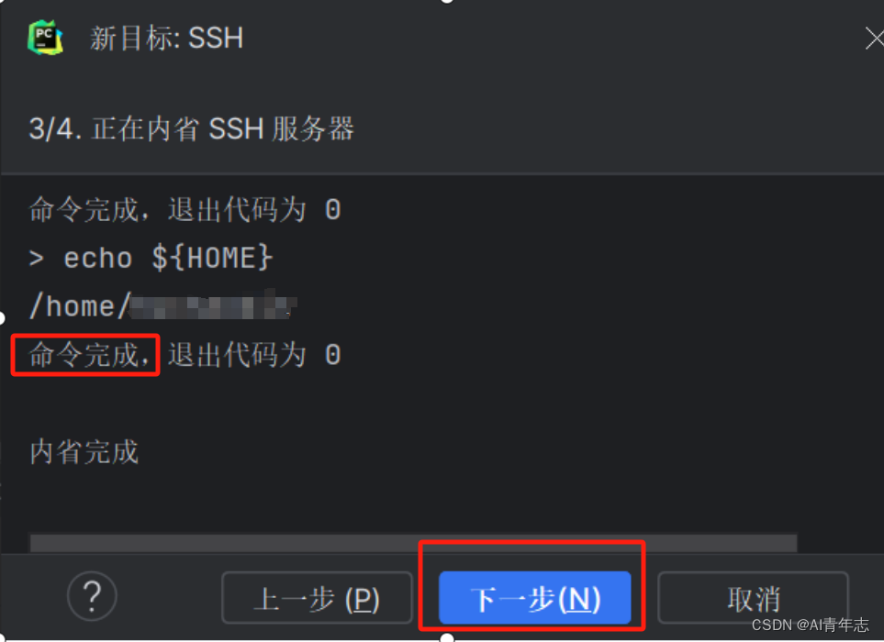Viewport: 884px width, 642px height.
Task: Click the red-boxed 命令完成 text
Action: pyautogui.click(x=85, y=355)
